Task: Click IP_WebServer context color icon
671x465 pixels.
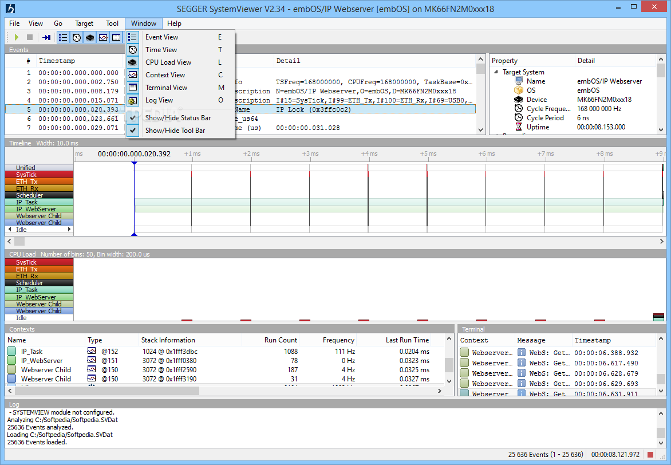Action: [x=11, y=361]
